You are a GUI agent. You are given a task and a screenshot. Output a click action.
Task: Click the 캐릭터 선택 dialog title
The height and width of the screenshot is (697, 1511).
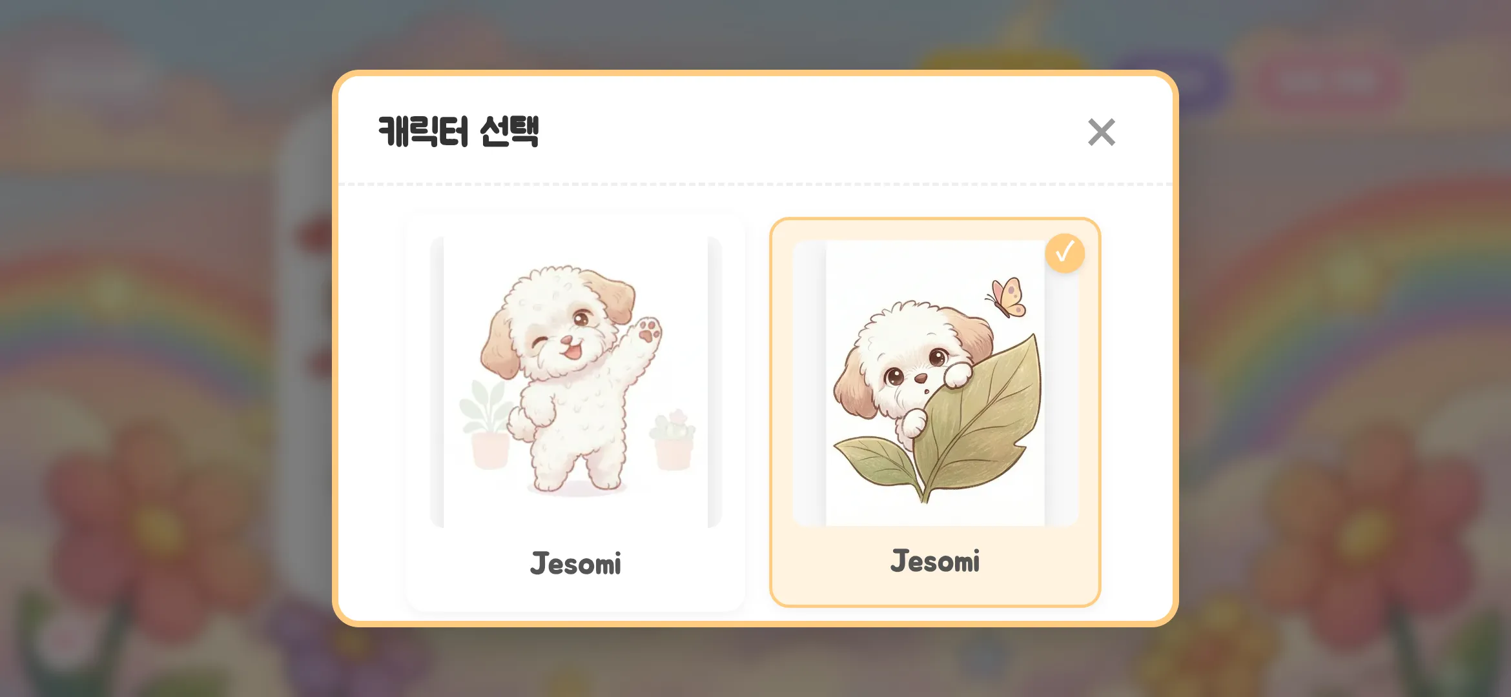[458, 132]
